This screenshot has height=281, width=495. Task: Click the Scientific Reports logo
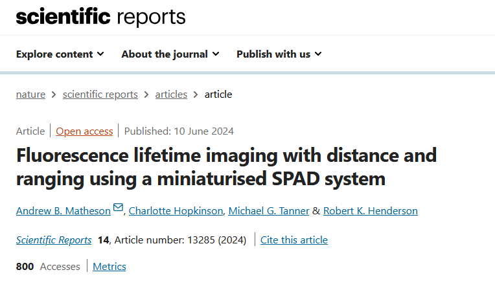click(x=100, y=17)
